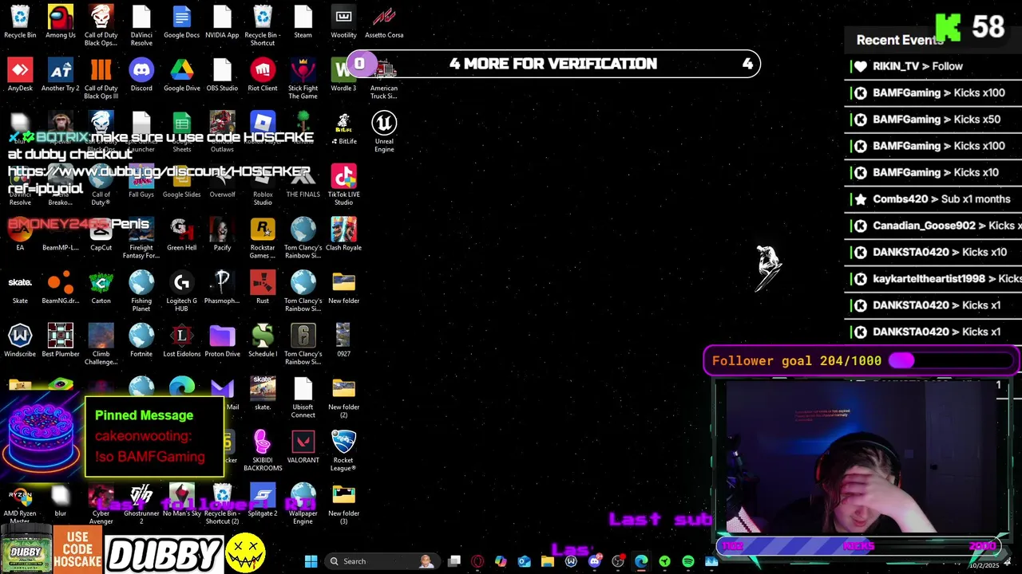The height and width of the screenshot is (574, 1022).
Task: Launch Assetto Corsa desktop shortcut
Action: [x=384, y=22]
